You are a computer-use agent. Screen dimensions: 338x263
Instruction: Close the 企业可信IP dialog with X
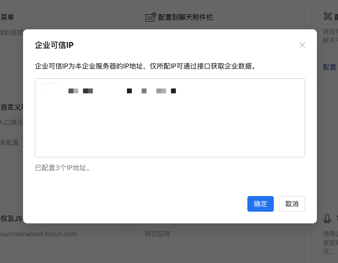302,45
